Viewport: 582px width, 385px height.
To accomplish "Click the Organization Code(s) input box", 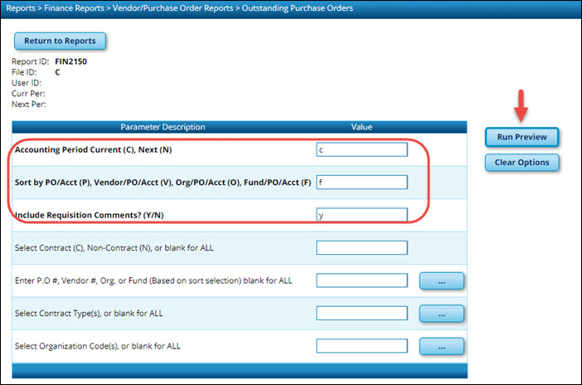I will 361,345.
